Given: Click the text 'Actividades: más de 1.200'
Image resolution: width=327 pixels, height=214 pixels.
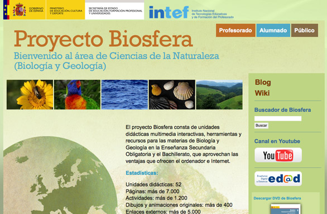Looking at the screenshot, I should pos(156,198).
